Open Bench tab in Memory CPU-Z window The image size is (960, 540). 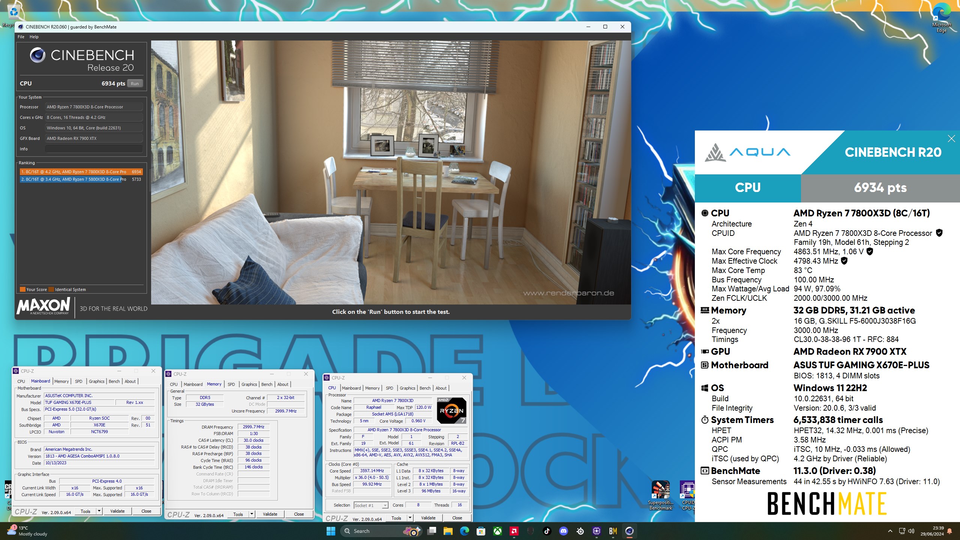pos(267,384)
